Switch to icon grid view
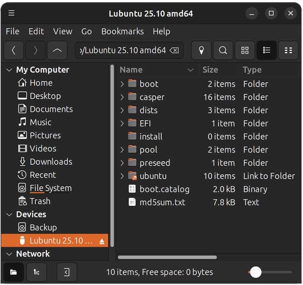The width and height of the screenshot is (303, 285). tap(245, 51)
